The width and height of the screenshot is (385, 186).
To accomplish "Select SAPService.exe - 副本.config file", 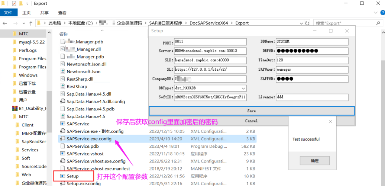I will pos(95,131).
